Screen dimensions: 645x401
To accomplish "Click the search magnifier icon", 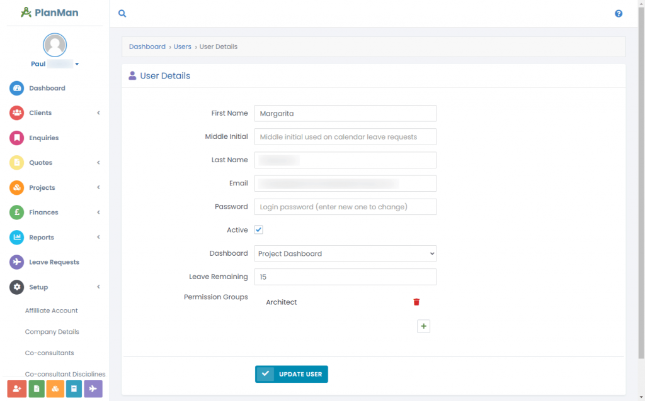I will tap(122, 14).
